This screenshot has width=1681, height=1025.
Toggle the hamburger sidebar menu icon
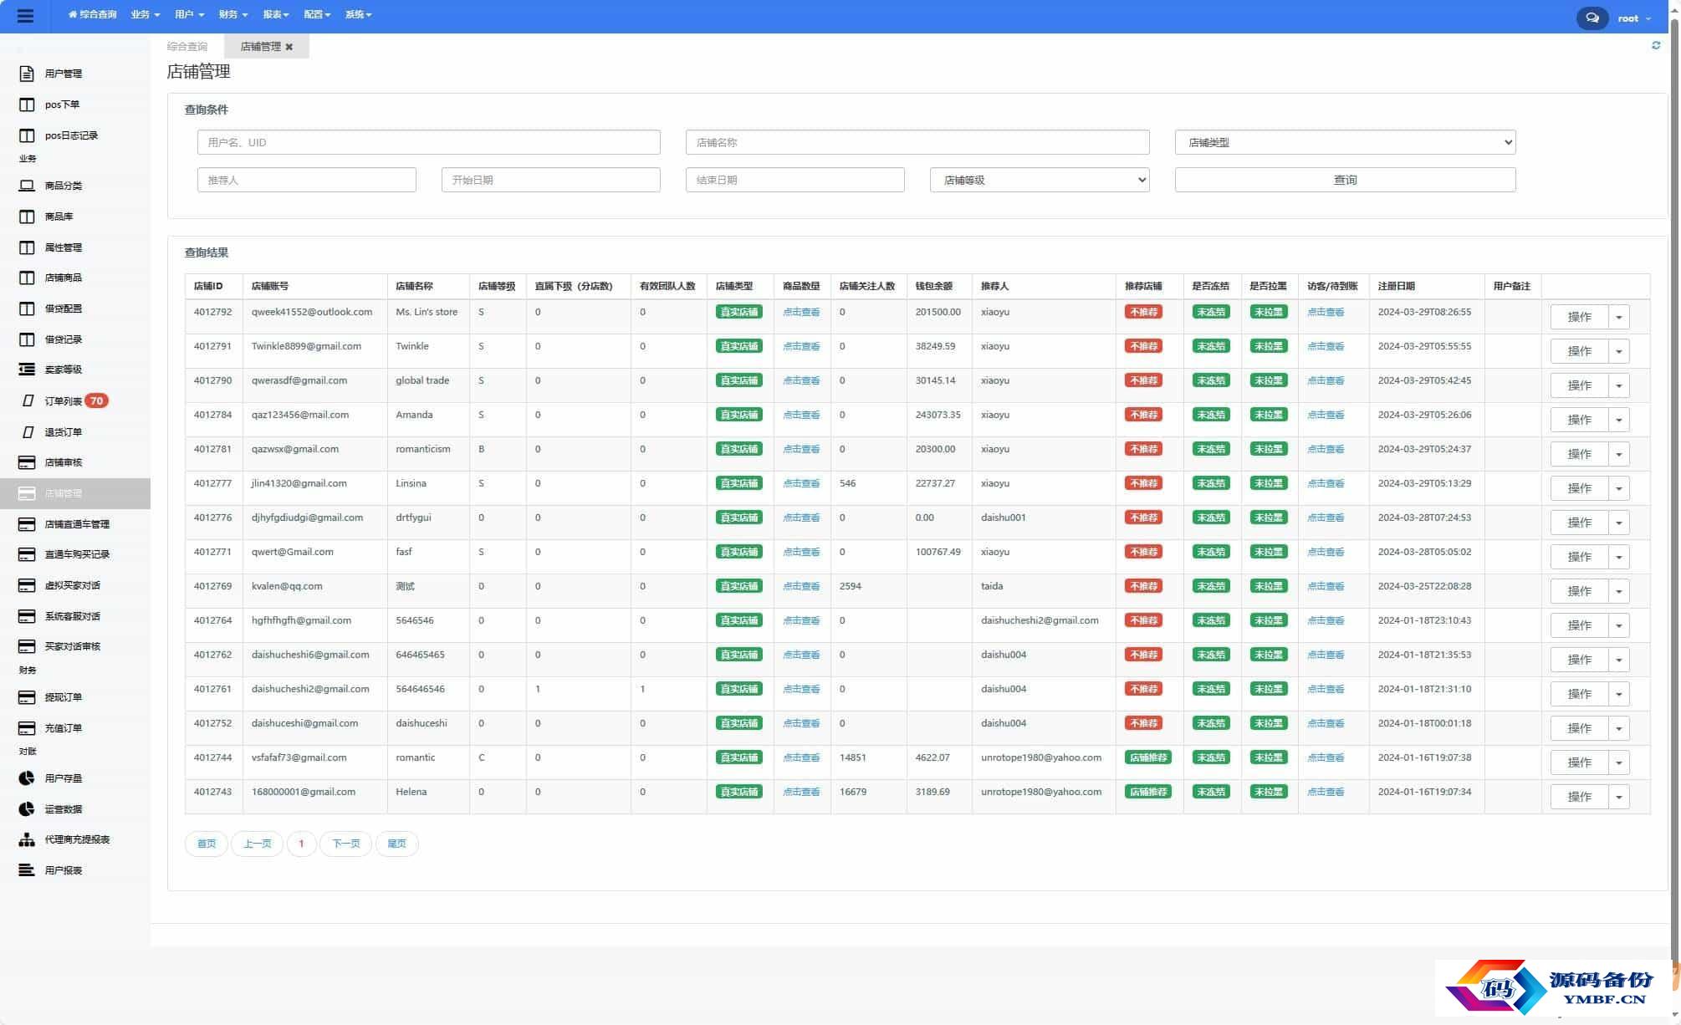coord(26,16)
